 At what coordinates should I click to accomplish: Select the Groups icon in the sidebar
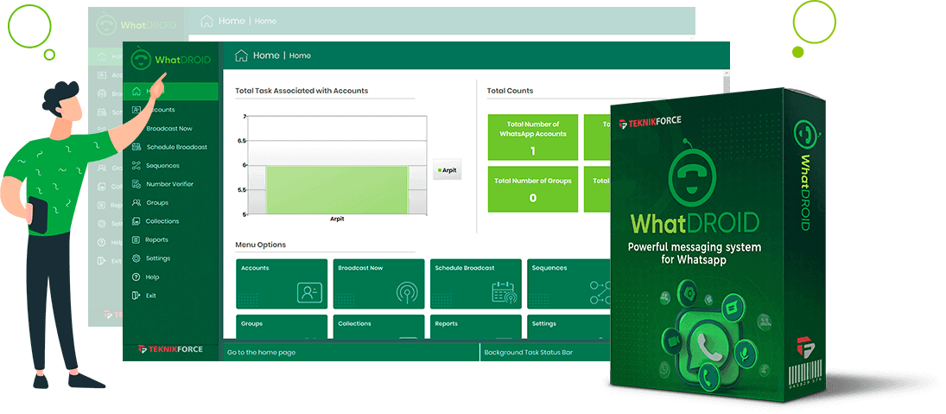click(137, 203)
